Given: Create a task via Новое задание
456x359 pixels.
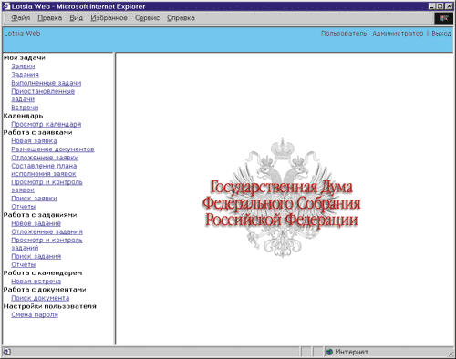Looking at the screenshot, I should pyautogui.click(x=36, y=223).
